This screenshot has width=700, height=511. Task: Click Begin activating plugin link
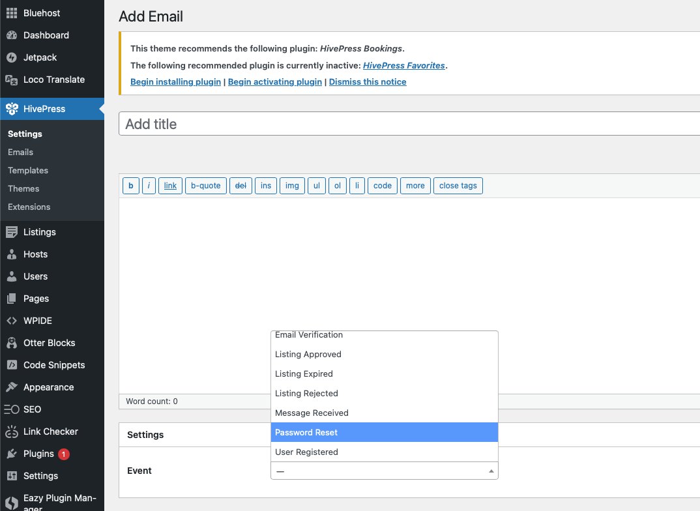[275, 82]
